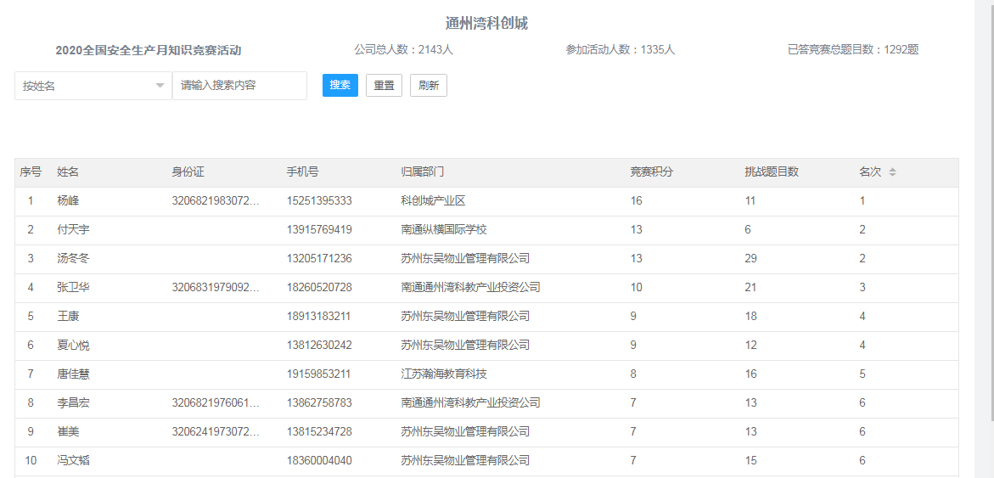Screen dimensions: 994x478
Task: Click 杨峰's score value 16
Action: click(637, 201)
